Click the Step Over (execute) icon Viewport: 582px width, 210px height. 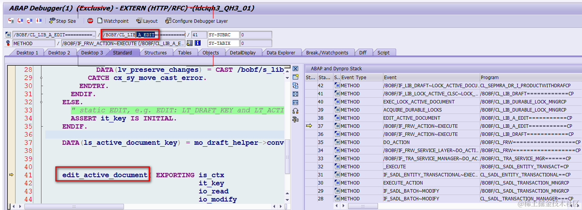click(21, 21)
